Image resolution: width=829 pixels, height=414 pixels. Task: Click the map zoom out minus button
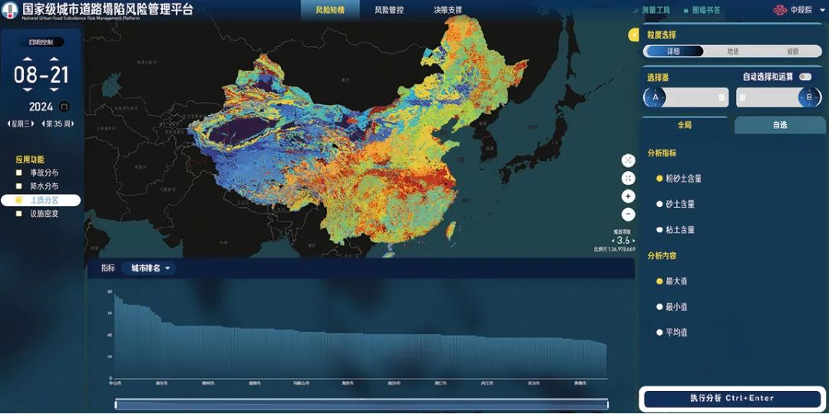point(628,214)
